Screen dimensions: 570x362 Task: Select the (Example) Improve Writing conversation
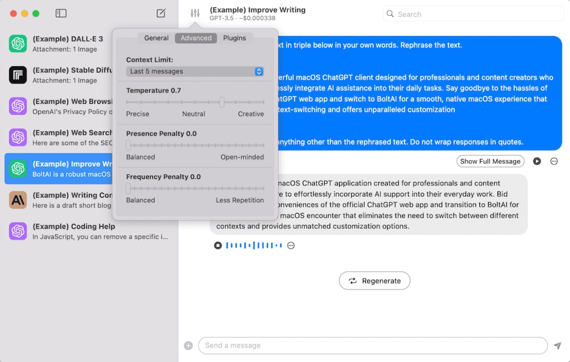pyautogui.click(x=59, y=169)
